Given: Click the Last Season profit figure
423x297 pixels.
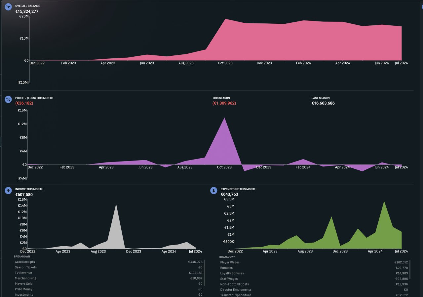Looking at the screenshot, I should click(x=323, y=103).
